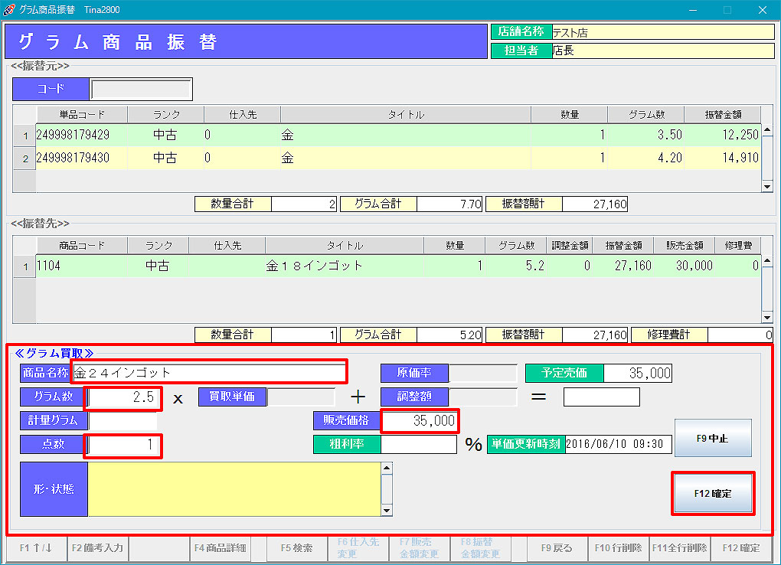Click the application icon in the title bar
Viewport: 781px width, 565px height.
(x=9, y=10)
